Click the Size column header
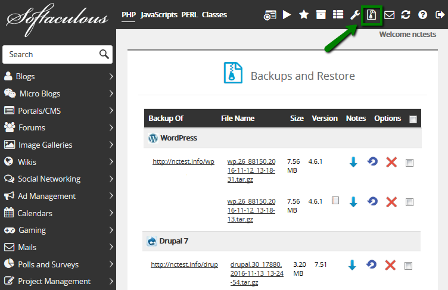This screenshot has height=290, width=448. pyautogui.click(x=297, y=119)
